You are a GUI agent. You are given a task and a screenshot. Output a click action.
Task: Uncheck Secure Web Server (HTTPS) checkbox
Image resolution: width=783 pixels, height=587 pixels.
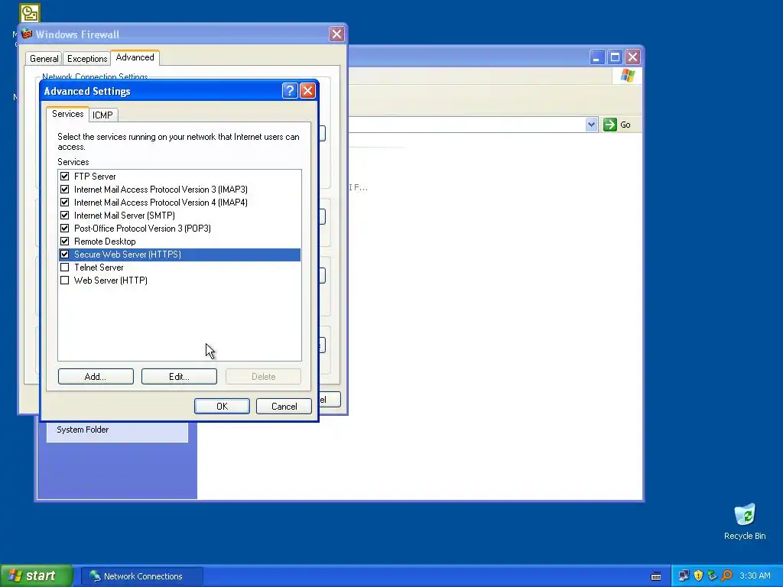click(x=64, y=254)
